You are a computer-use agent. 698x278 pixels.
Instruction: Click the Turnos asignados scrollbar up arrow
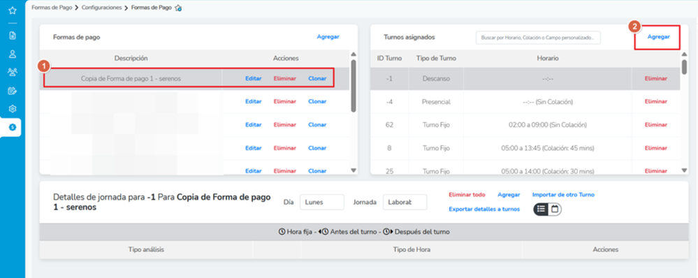tap(684, 54)
